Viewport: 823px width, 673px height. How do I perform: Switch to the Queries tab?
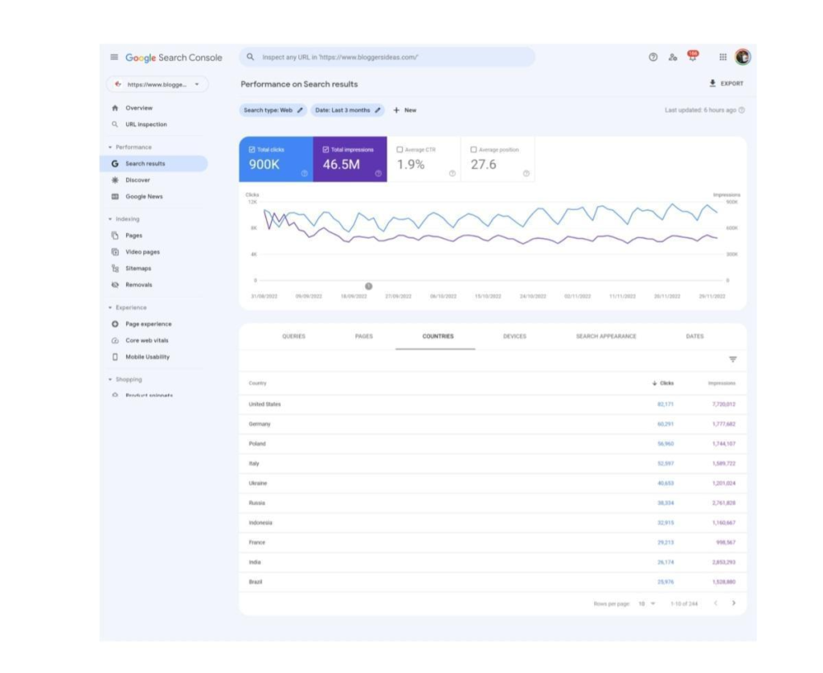point(293,336)
